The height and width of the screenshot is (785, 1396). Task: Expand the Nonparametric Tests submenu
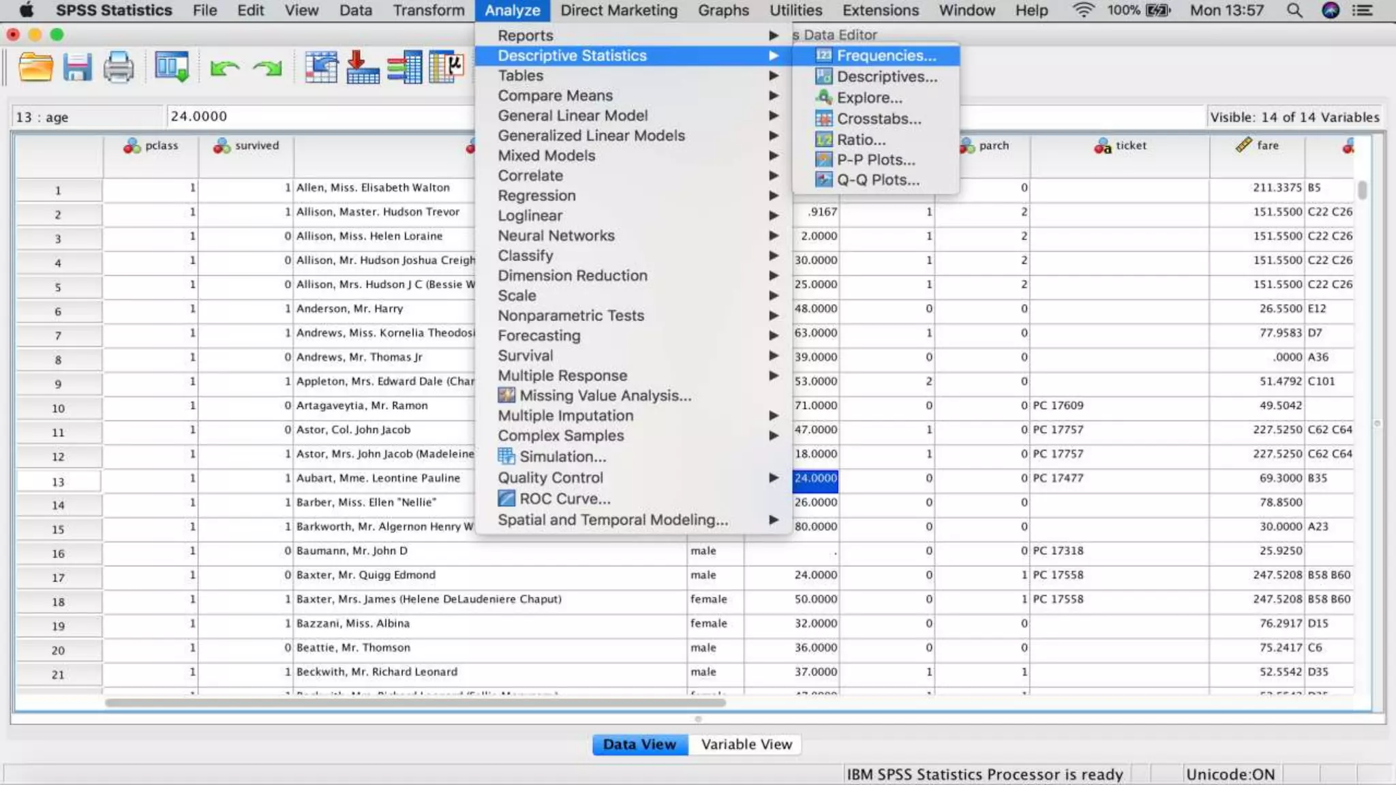coord(571,315)
